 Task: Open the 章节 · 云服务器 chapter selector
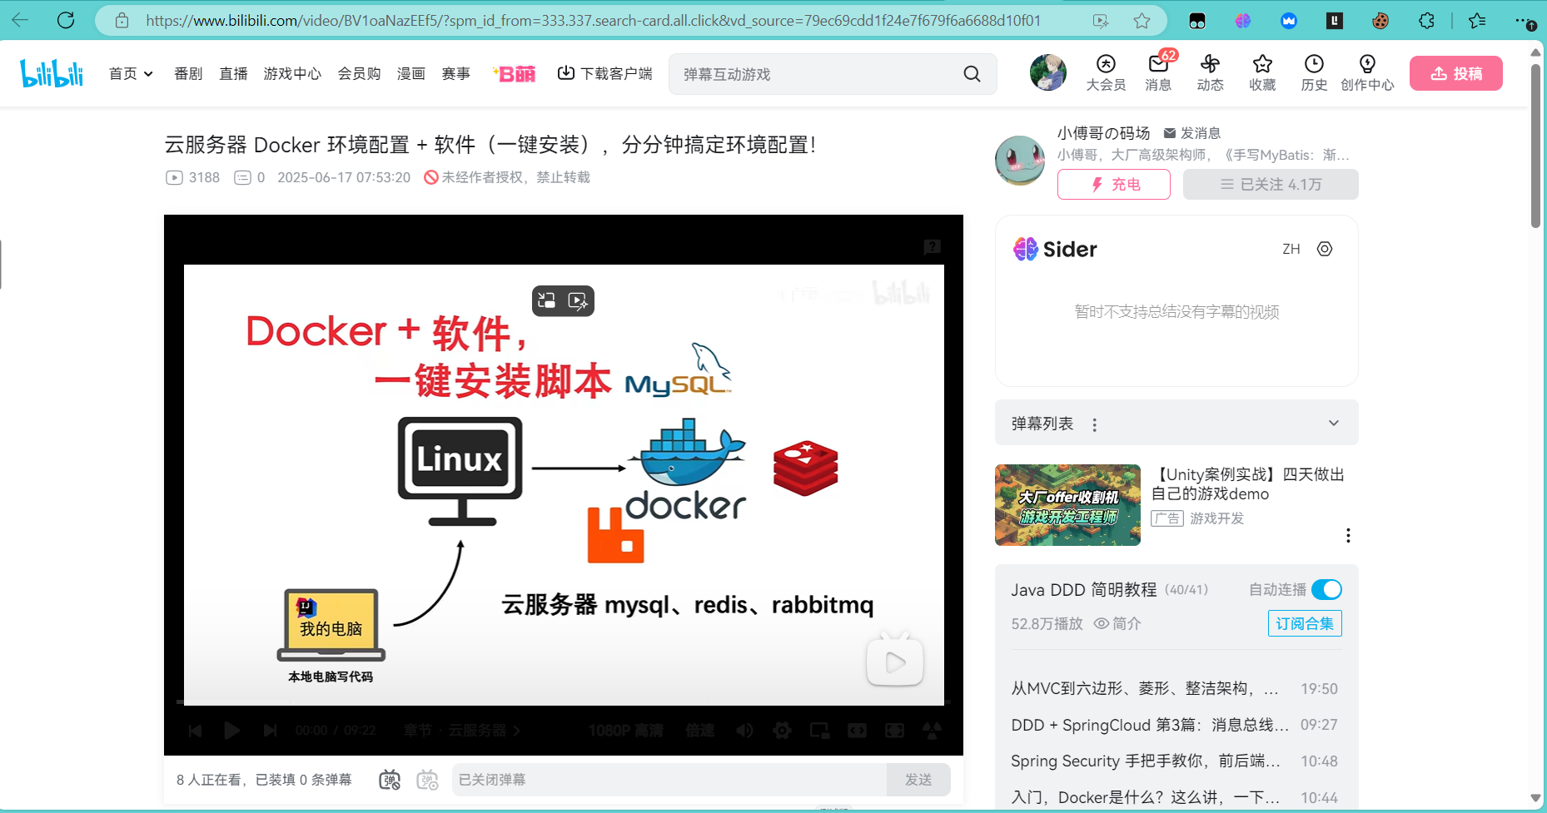coord(462,731)
